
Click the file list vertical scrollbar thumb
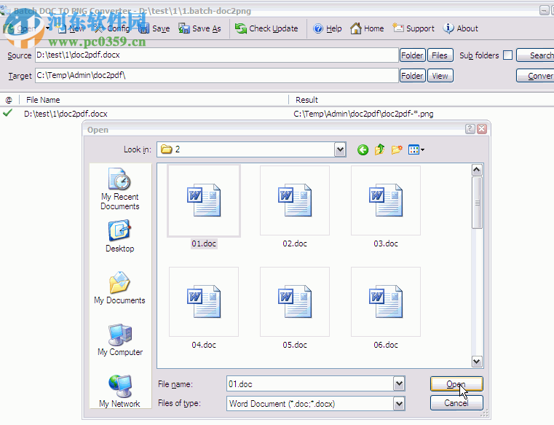(x=477, y=203)
